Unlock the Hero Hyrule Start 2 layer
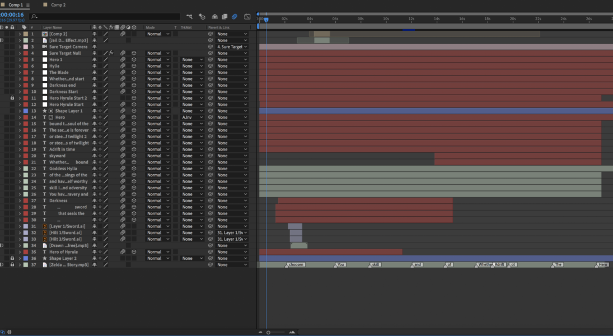613x336 pixels. (12, 97)
